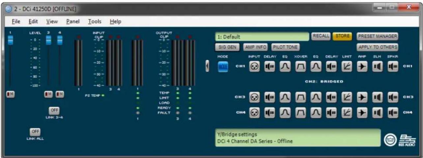Open CH1 input delay block
The height and width of the screenshot is (158, 423).
(269, 66)
